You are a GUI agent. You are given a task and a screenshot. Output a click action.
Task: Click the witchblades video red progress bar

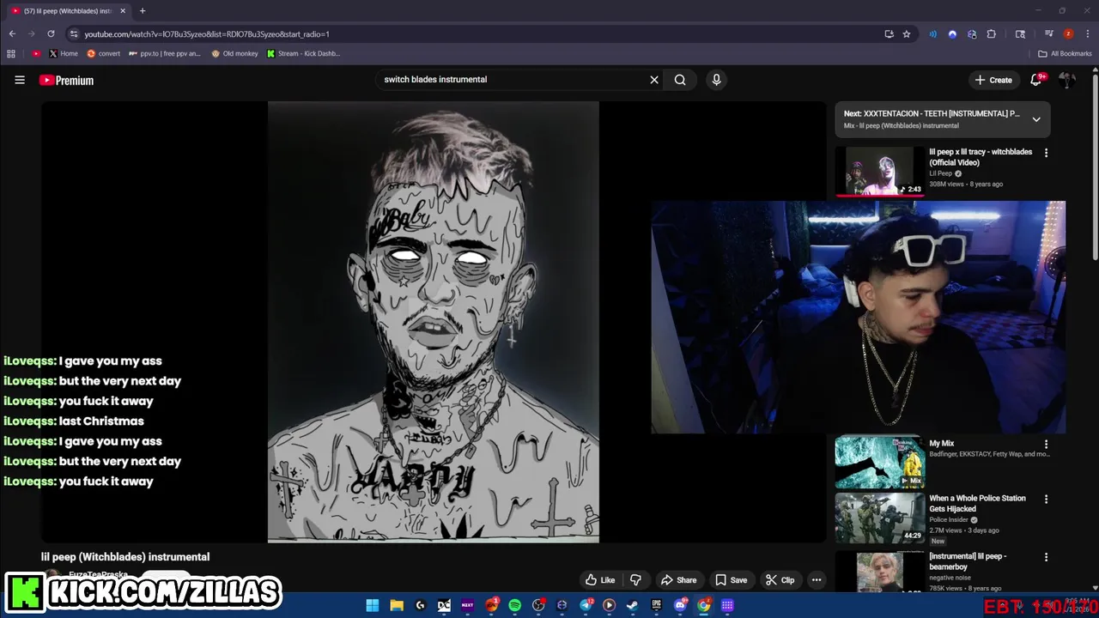(880, 195)
